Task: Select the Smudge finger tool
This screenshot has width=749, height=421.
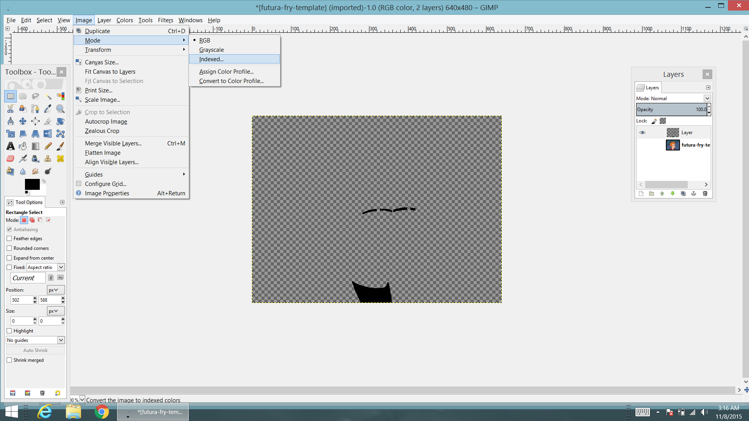Action: coord(35,171)
